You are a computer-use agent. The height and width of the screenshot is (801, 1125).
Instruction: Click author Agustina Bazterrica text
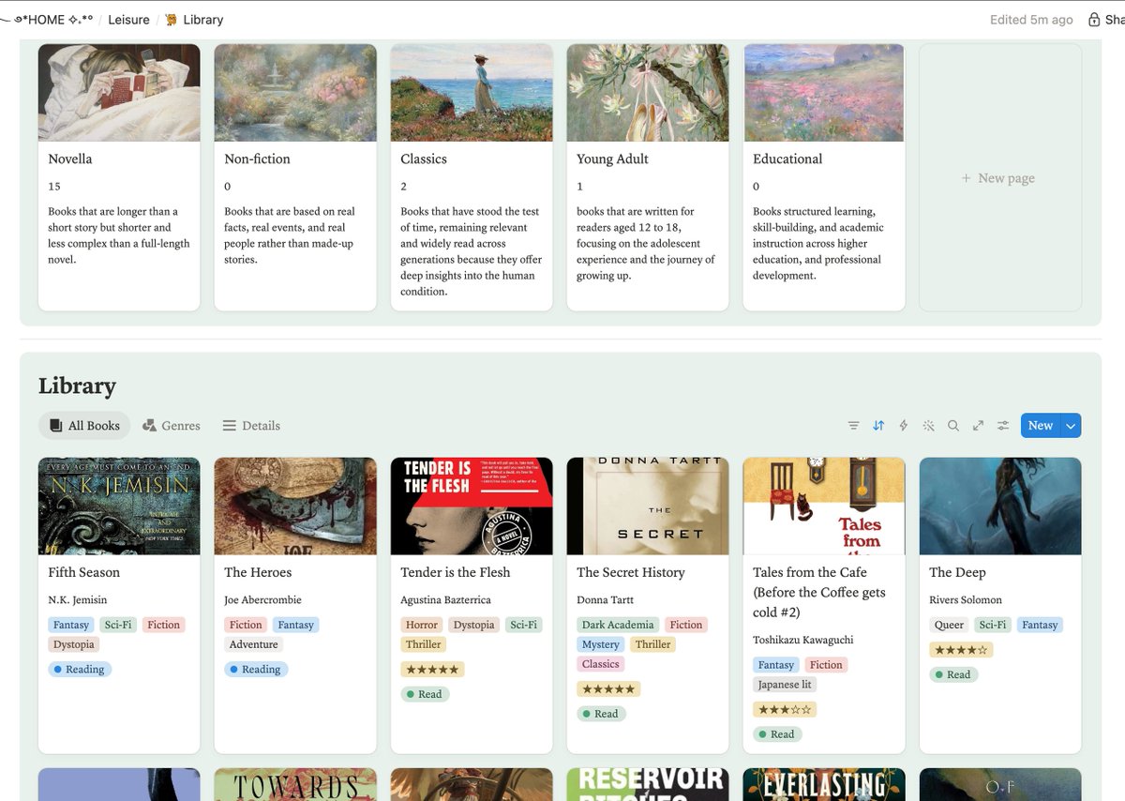tap(445, 599)
